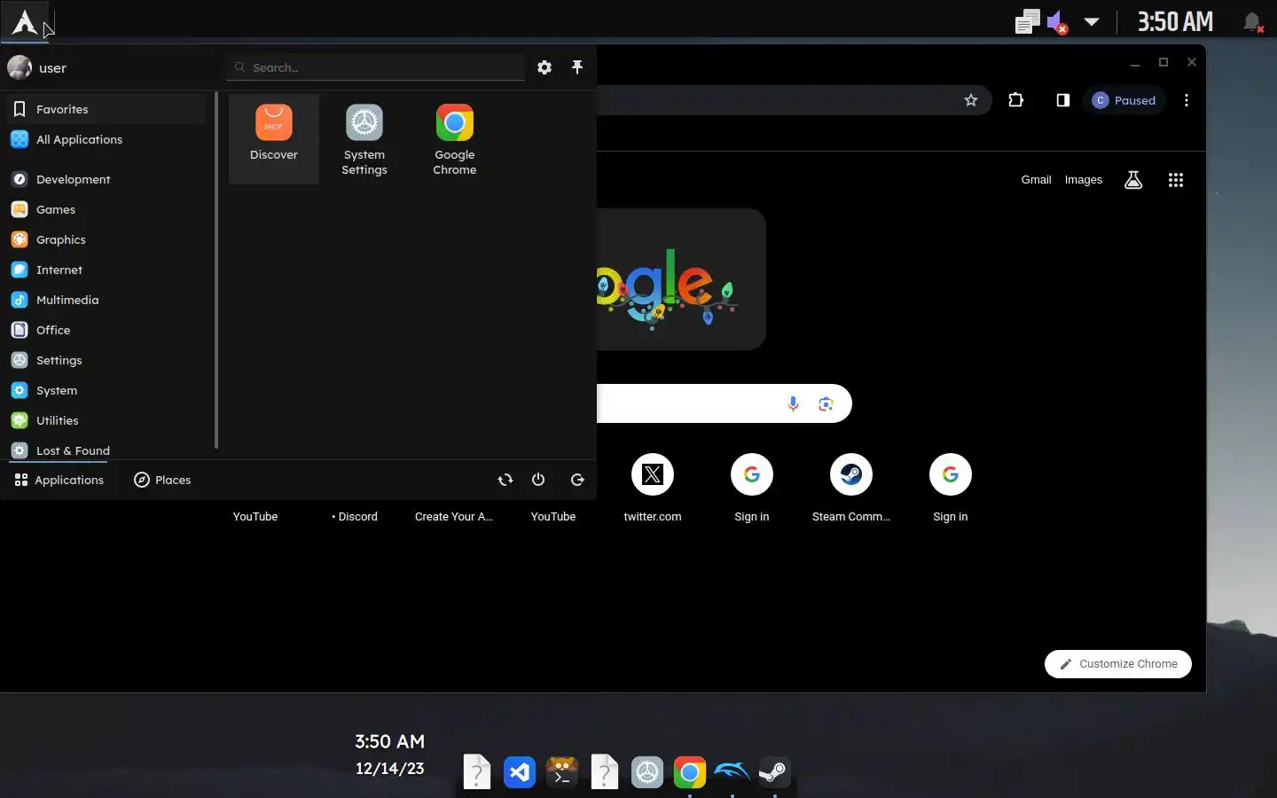
Task: Open the System category
Action: [x=106, y=390]
